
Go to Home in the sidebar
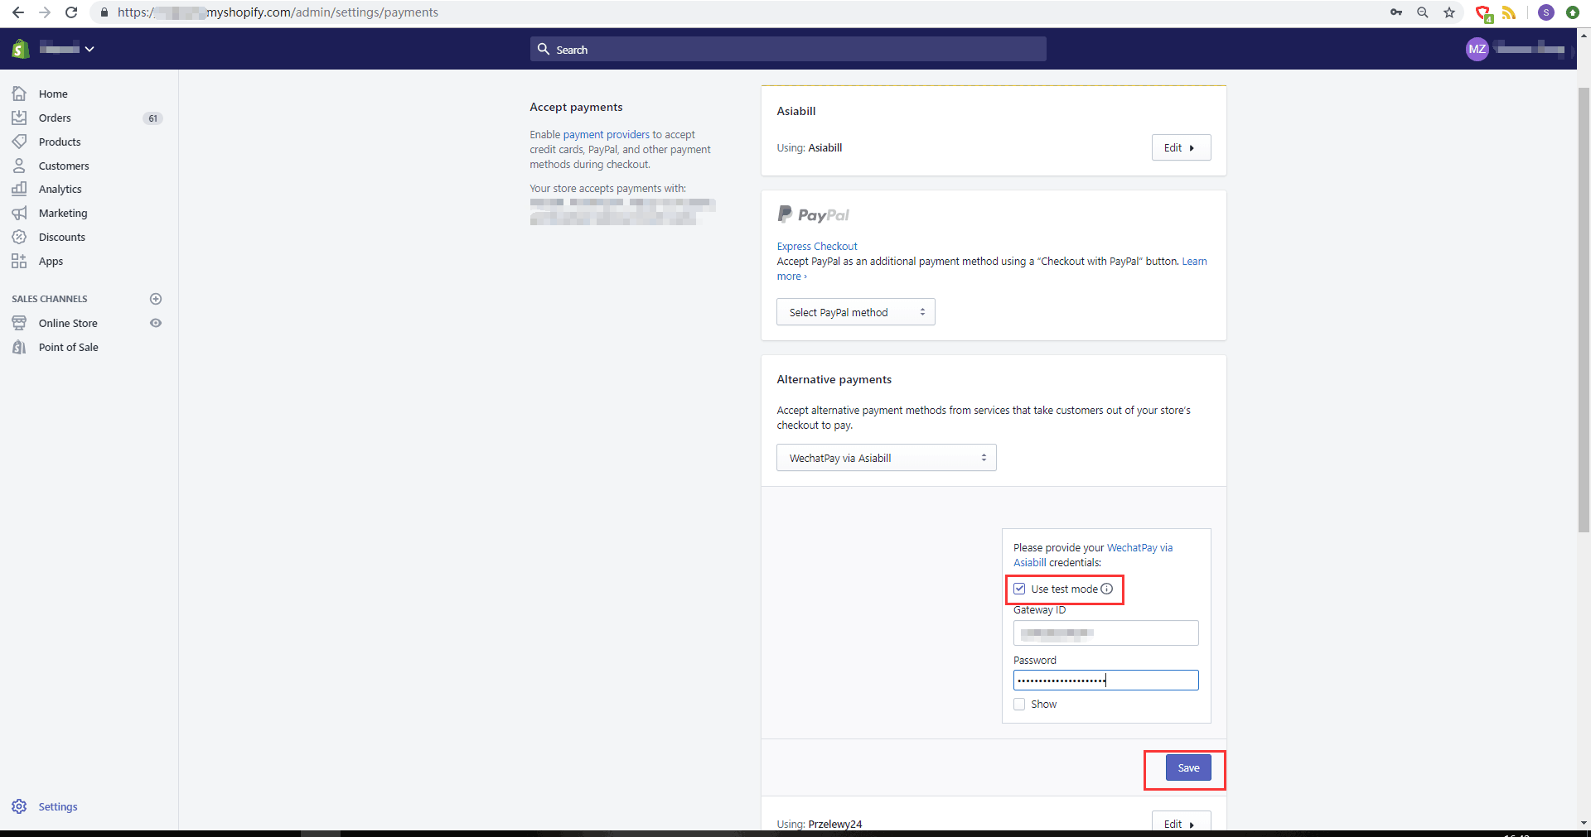click(x=53, y=94)
